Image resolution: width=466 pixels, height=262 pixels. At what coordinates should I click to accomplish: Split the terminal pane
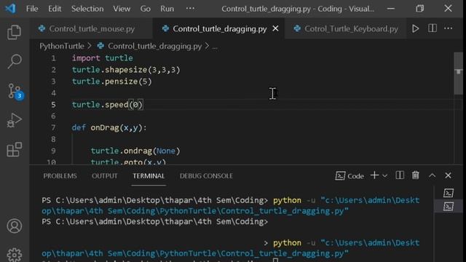pyautogui.click(x=400, y=175)
